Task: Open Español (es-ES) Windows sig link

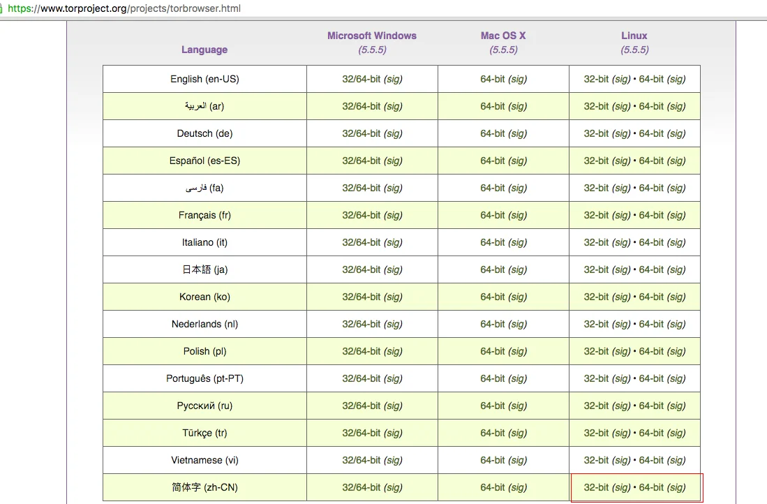Action: pos(393,161)
